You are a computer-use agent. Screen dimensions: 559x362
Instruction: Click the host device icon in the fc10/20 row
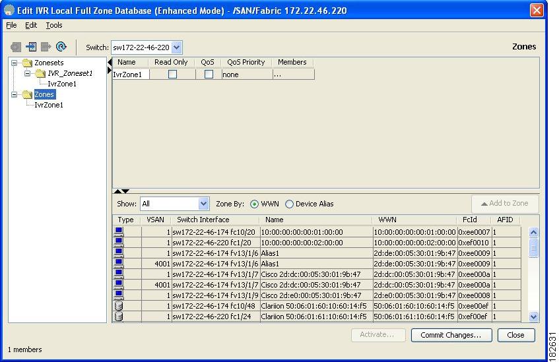(119, 231)
